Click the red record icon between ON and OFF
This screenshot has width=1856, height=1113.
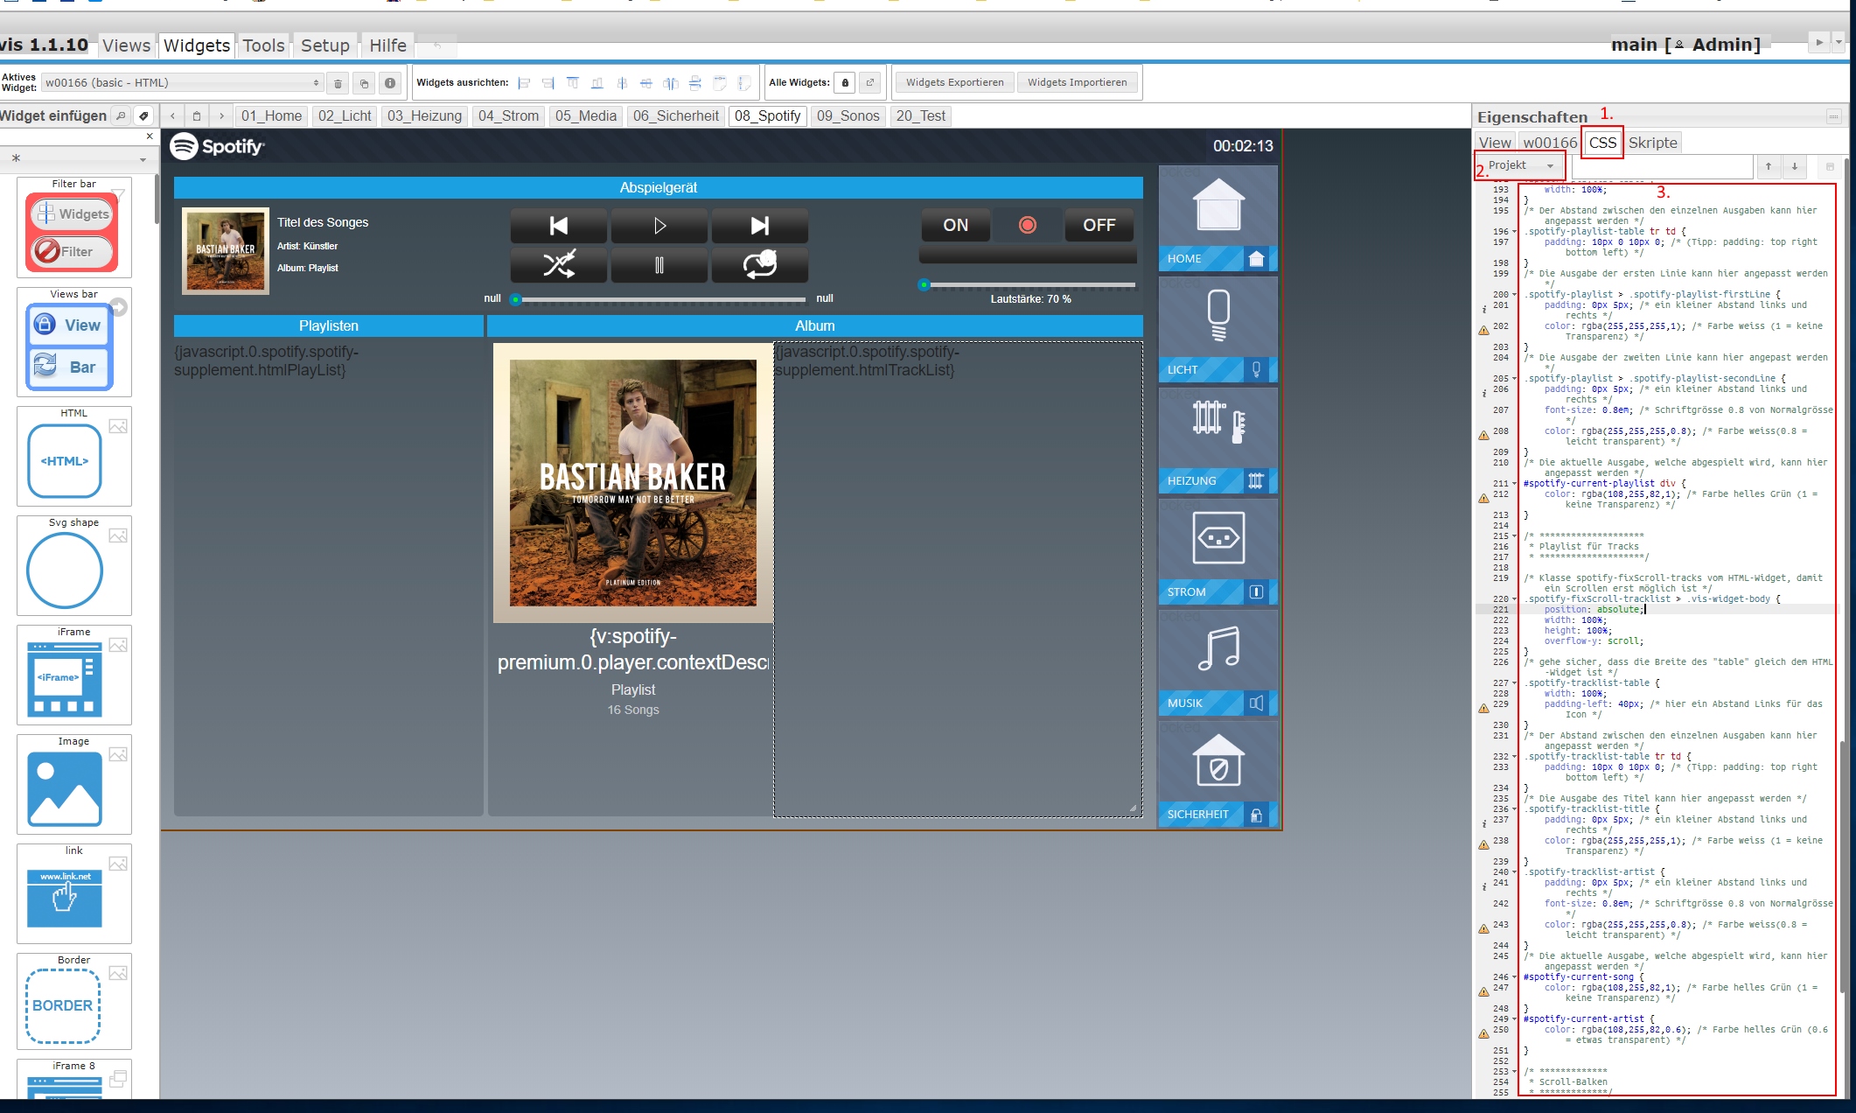coord(1028,225)
